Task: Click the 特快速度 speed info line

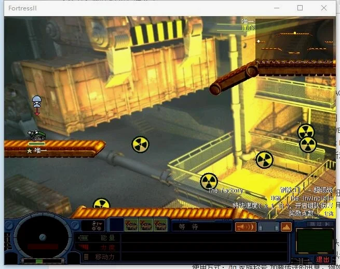Action: (x=283, y=206)
